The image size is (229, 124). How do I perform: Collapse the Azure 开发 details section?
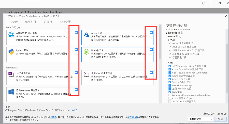pyautogui.click(x=167, y=37)
